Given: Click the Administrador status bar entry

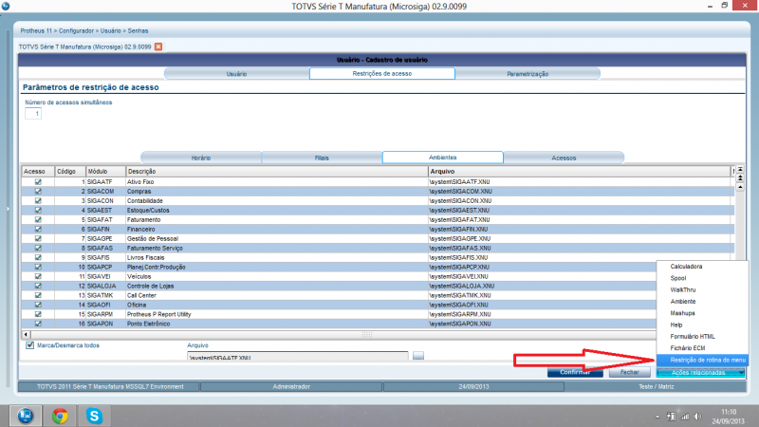Looking at the screenshot, I should 291,387.
